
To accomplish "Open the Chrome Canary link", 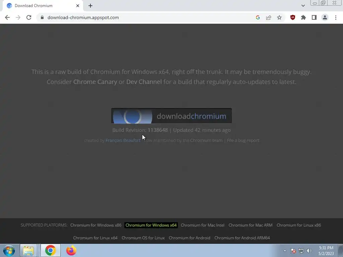I will 95,82.
